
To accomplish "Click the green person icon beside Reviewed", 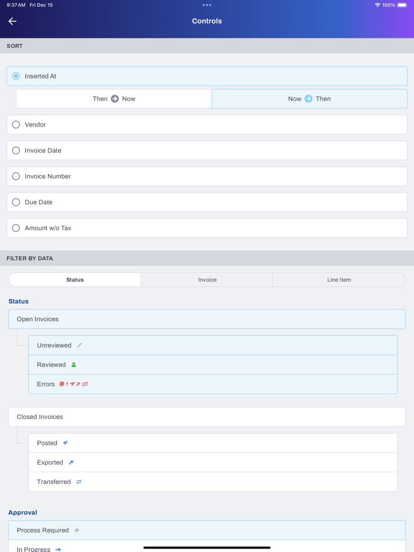I will (73, 364).
